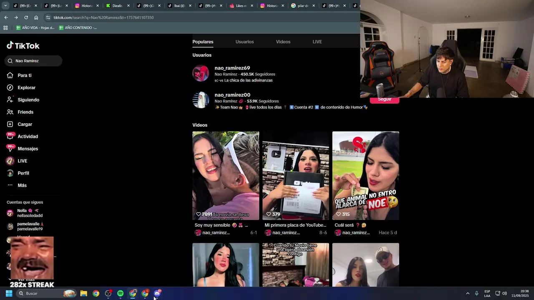Click the TikTok search field

tap(33, 61)
